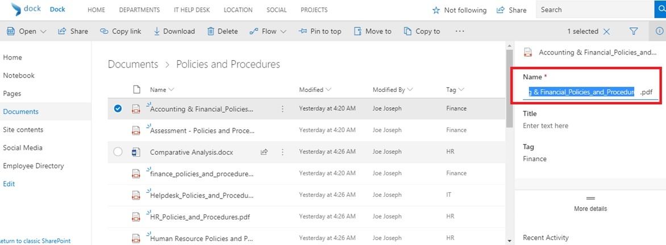Open the IT HELP DESK navigation menu
The width and height of the screenshot is (666, 245).
(193, 10)
